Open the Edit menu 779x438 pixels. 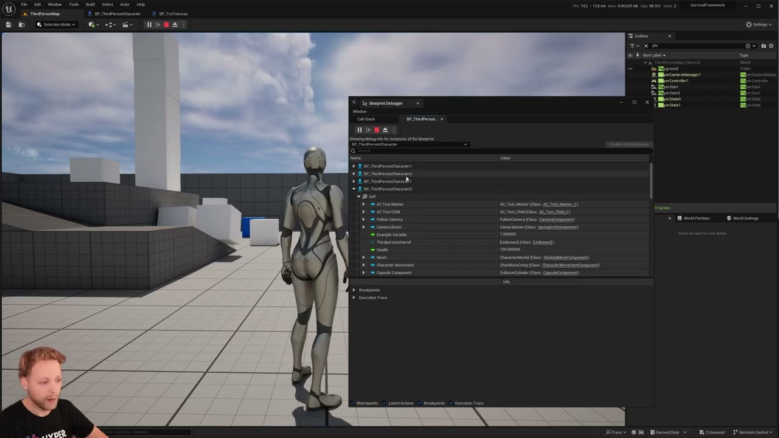click(37, 4)
